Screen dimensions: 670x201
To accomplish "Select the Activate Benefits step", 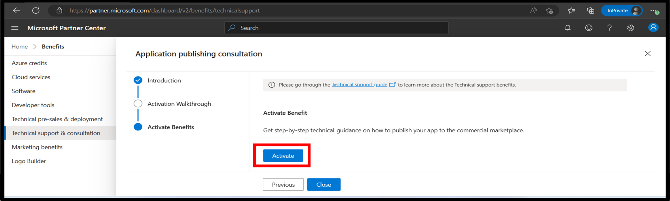I will pyautogui.click(x=170, y=127).
